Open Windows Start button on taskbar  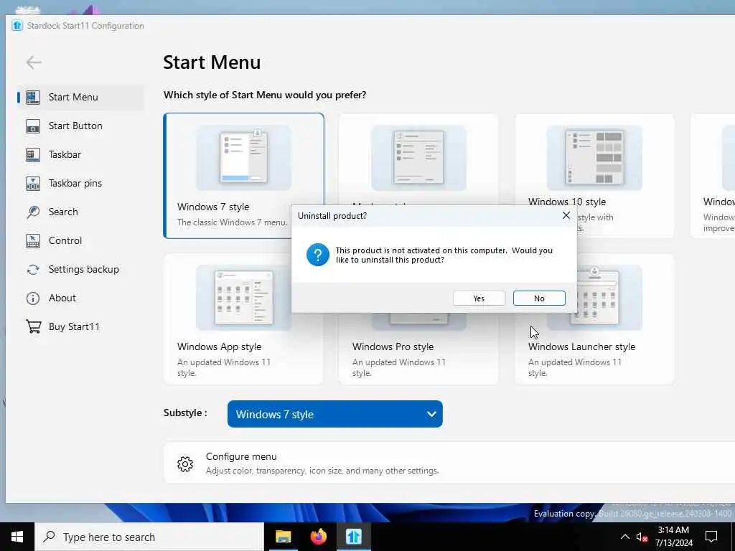pyautogui.click(x=17, y=537)
